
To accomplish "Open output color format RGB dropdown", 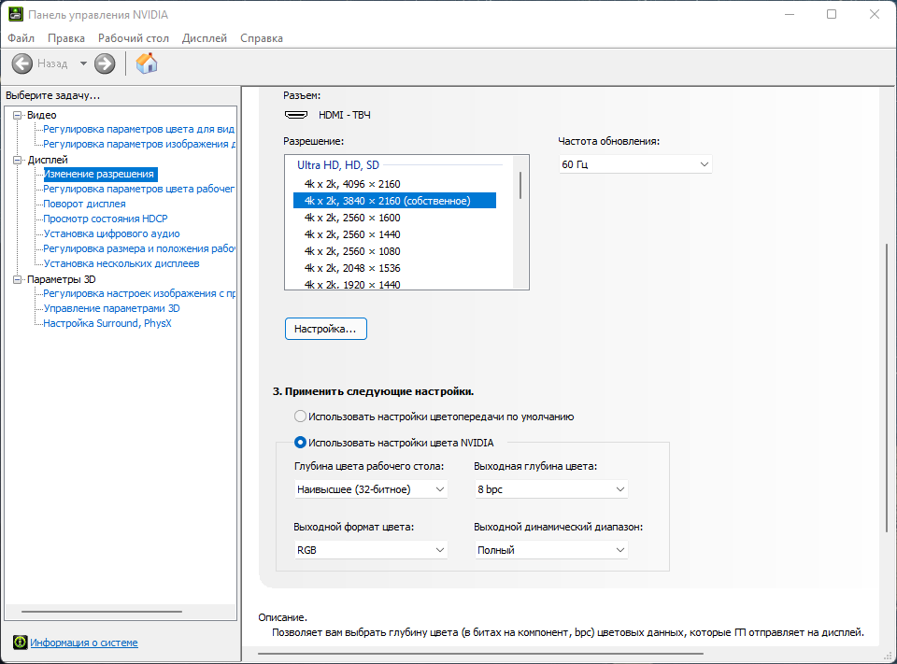I will [x=371, y=550].
